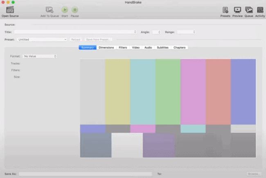Click the color bars preview image
Image resolution: width=266 pixels, height=178 pixels.
168,108
